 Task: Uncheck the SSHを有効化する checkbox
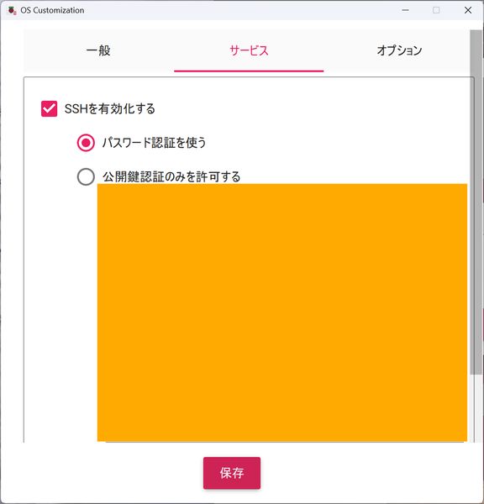(x=50, y=108)
